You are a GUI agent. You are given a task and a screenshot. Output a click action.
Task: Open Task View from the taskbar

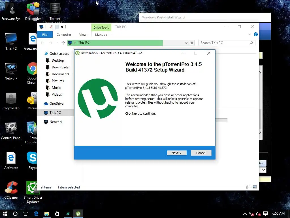(x=25, y=214)
